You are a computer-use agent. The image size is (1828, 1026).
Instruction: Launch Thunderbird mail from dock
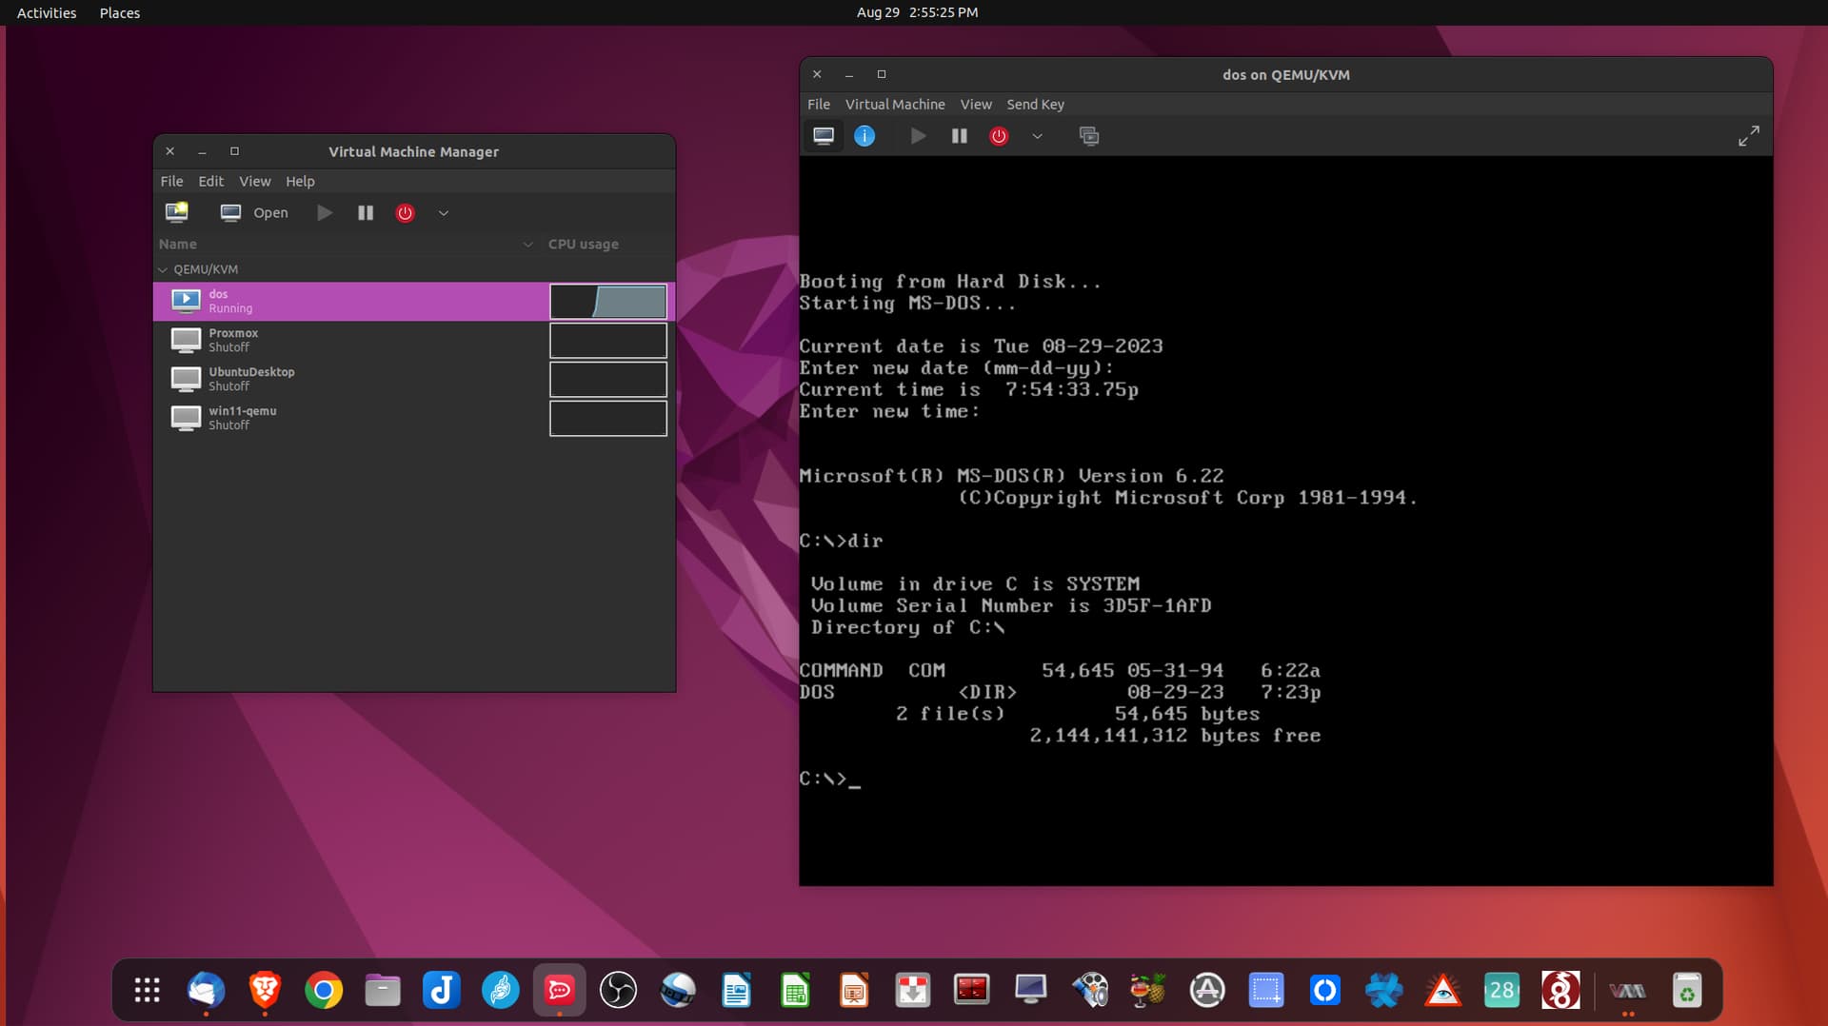pyautogui.click(x=206, y=991)
